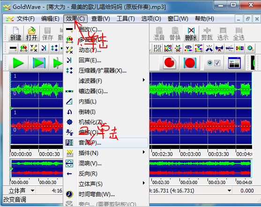Screen dimensions: 261x207
Task: Click the 删除 delete toolbar button
Action: tap(191, 34)
